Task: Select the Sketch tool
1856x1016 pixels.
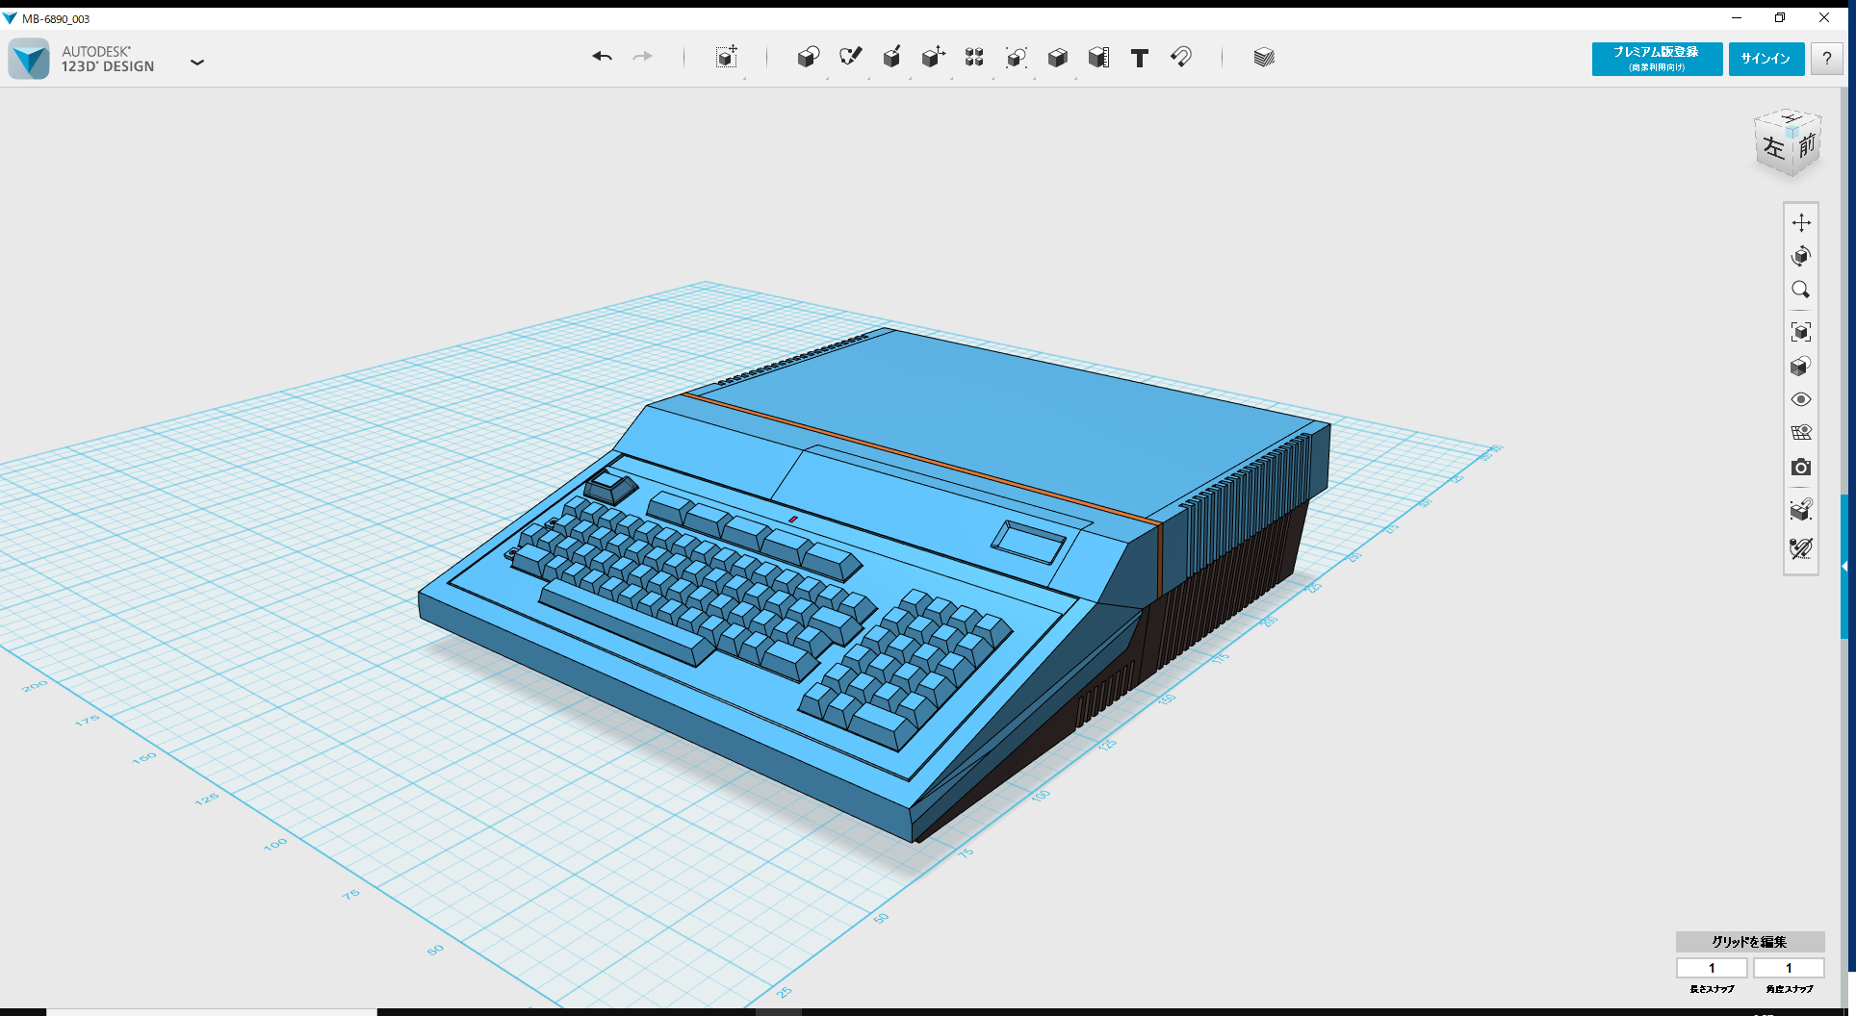Action: 850,58
